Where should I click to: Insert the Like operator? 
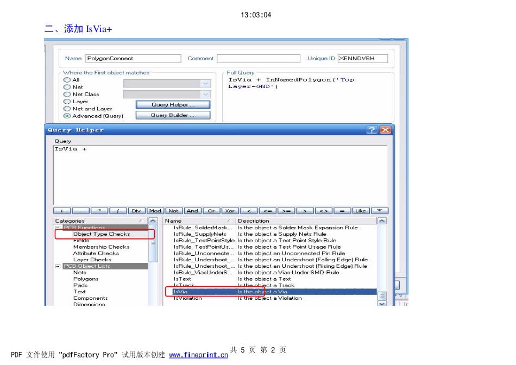click(361, 211)
